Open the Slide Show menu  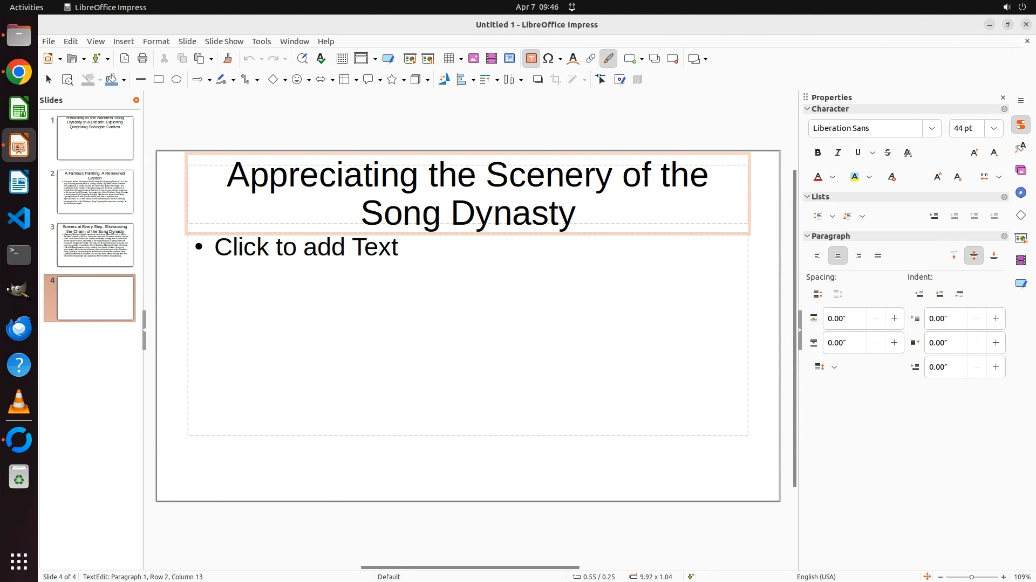(224, 41)
